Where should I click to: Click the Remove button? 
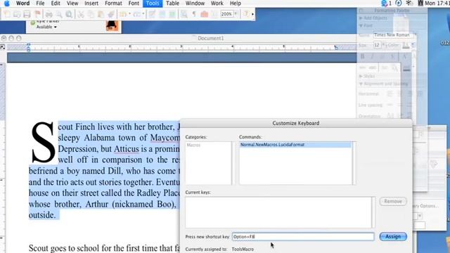tap(393, 202)
